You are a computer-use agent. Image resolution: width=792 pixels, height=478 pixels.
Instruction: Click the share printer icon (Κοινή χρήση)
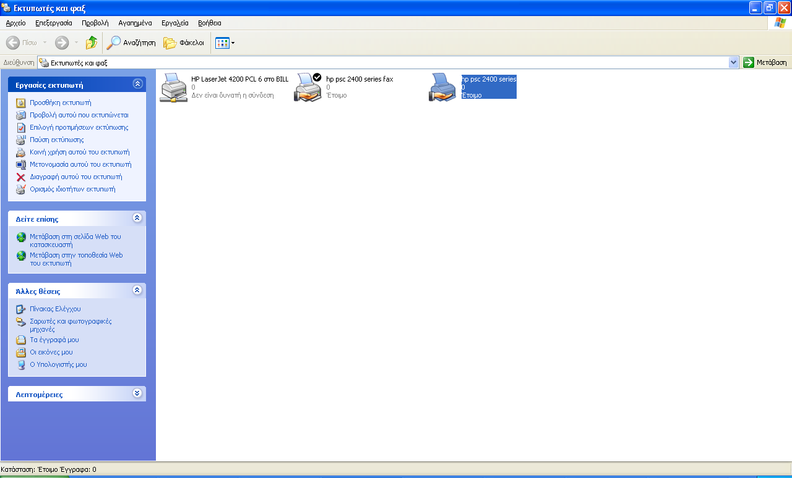pos(21,152)
